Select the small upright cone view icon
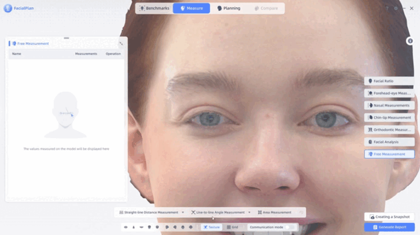Viewport: 420px width, 235px height. click(133, 227)
